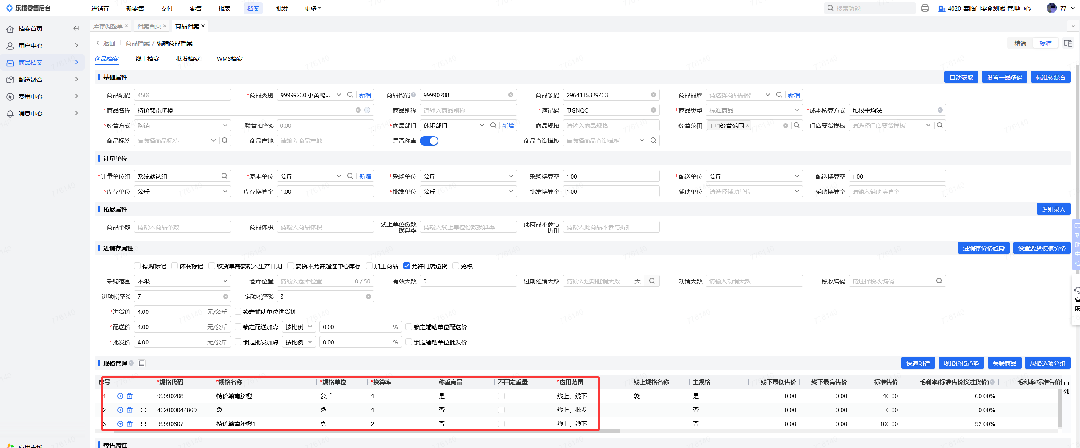Delete the spec row 99990607
Image resolution: width=1080 pixels, height=448 pixels.
coord(130,424)
